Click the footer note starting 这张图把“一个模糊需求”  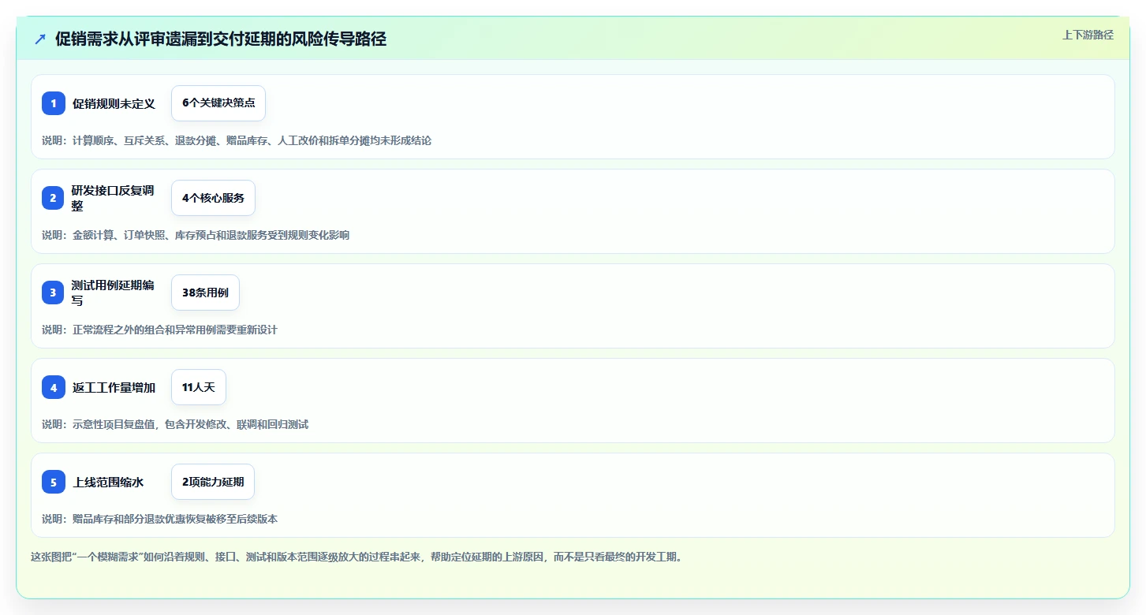point(356,557)
